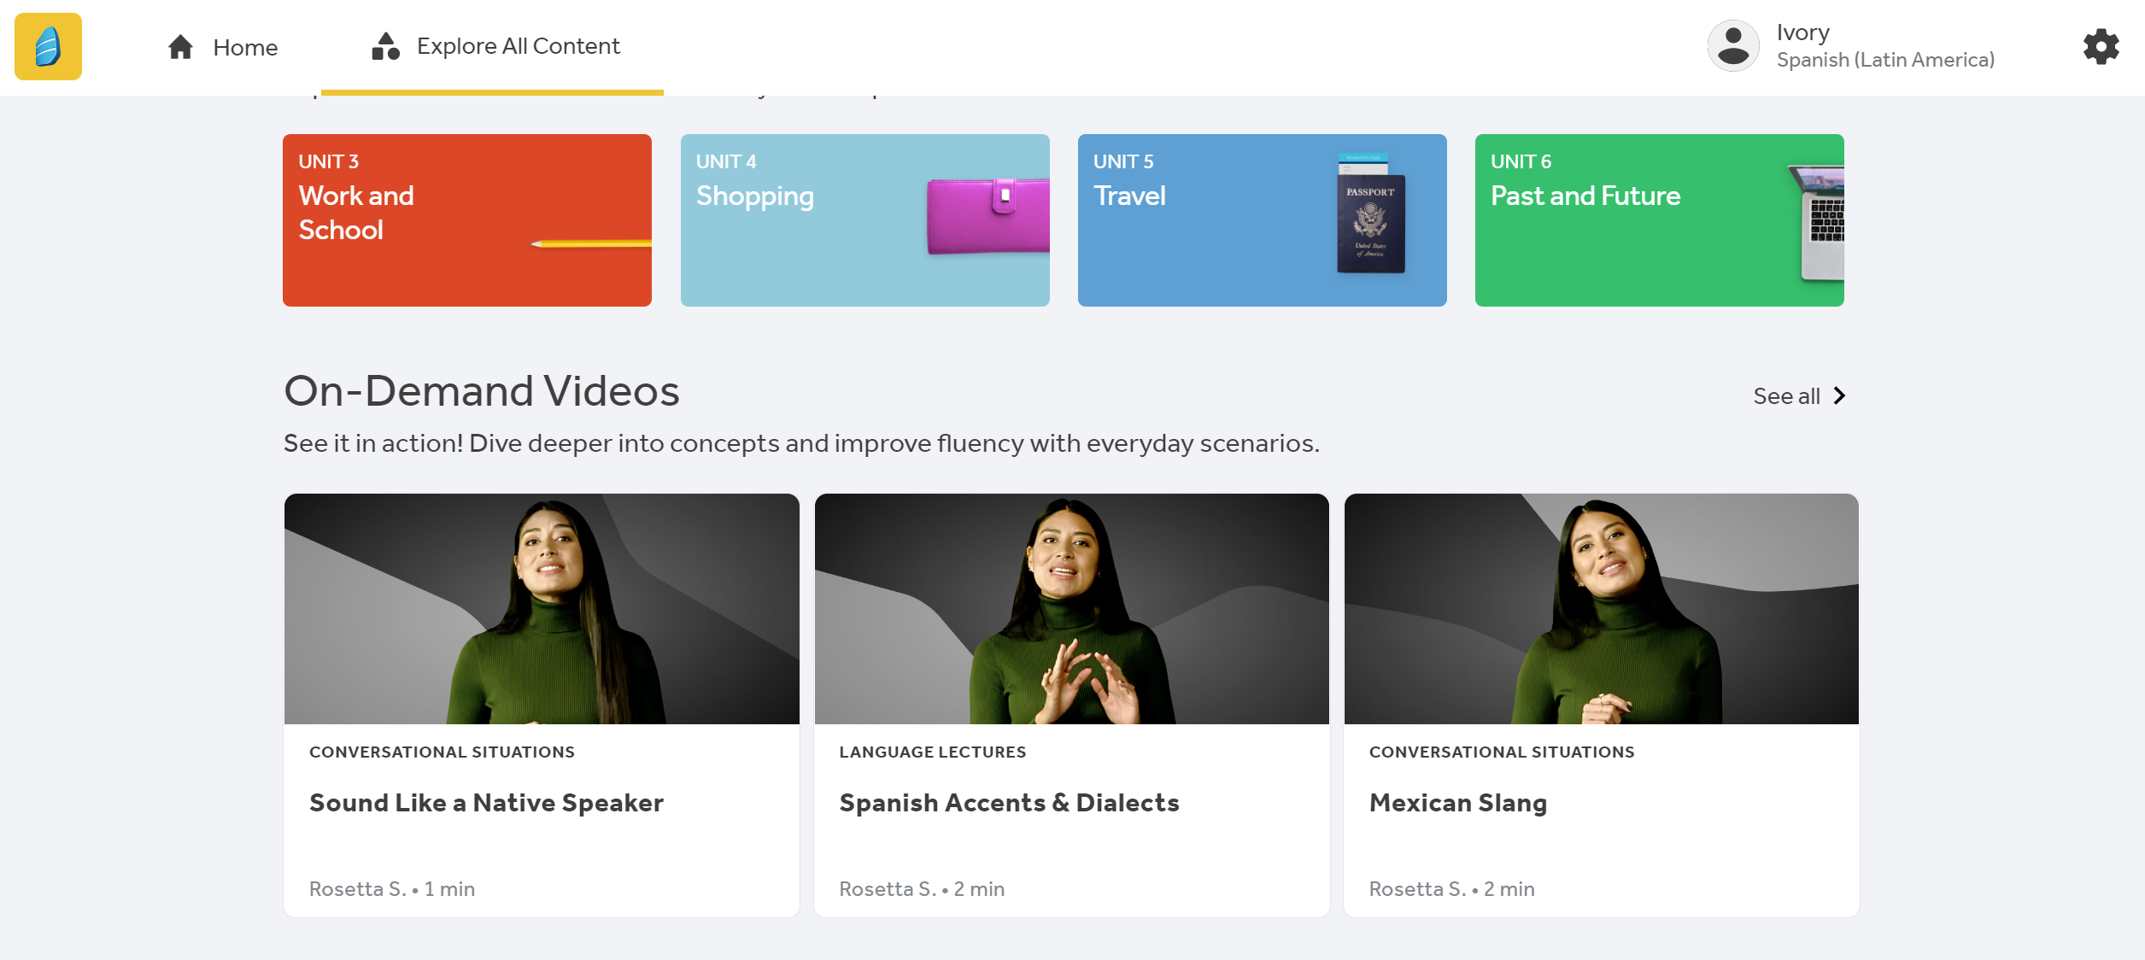Click the yellow active tab indicator bar
The image size is (2145, 960).
(492, 89)
